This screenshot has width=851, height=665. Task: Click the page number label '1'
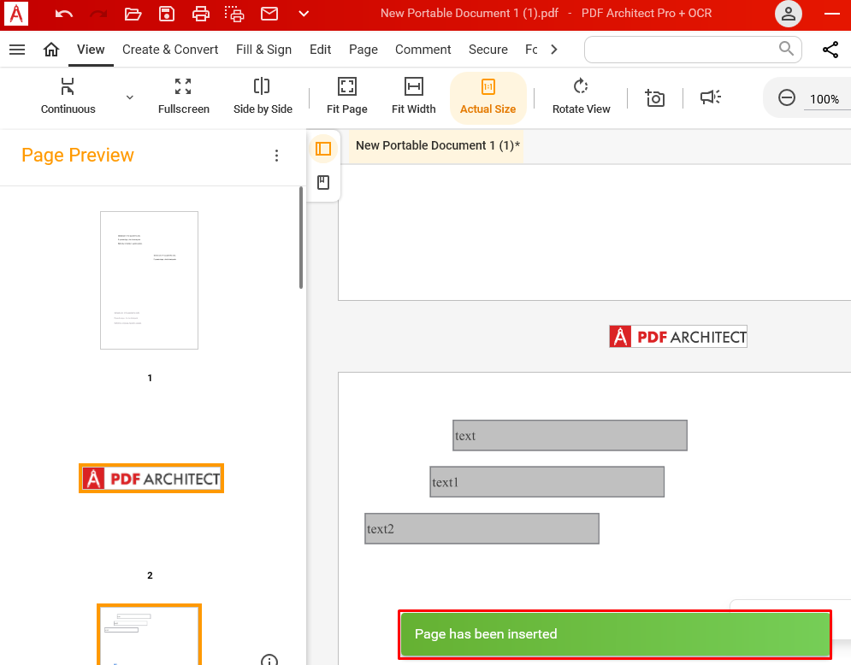tap(150, 378)
